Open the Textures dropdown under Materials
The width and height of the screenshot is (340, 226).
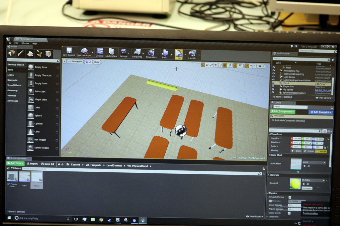point(307,188)
